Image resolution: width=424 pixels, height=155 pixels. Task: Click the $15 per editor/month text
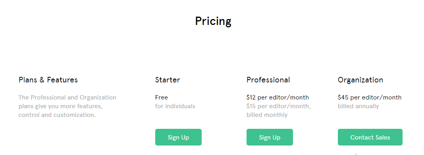pyautogui.click(x=279, y=106)
